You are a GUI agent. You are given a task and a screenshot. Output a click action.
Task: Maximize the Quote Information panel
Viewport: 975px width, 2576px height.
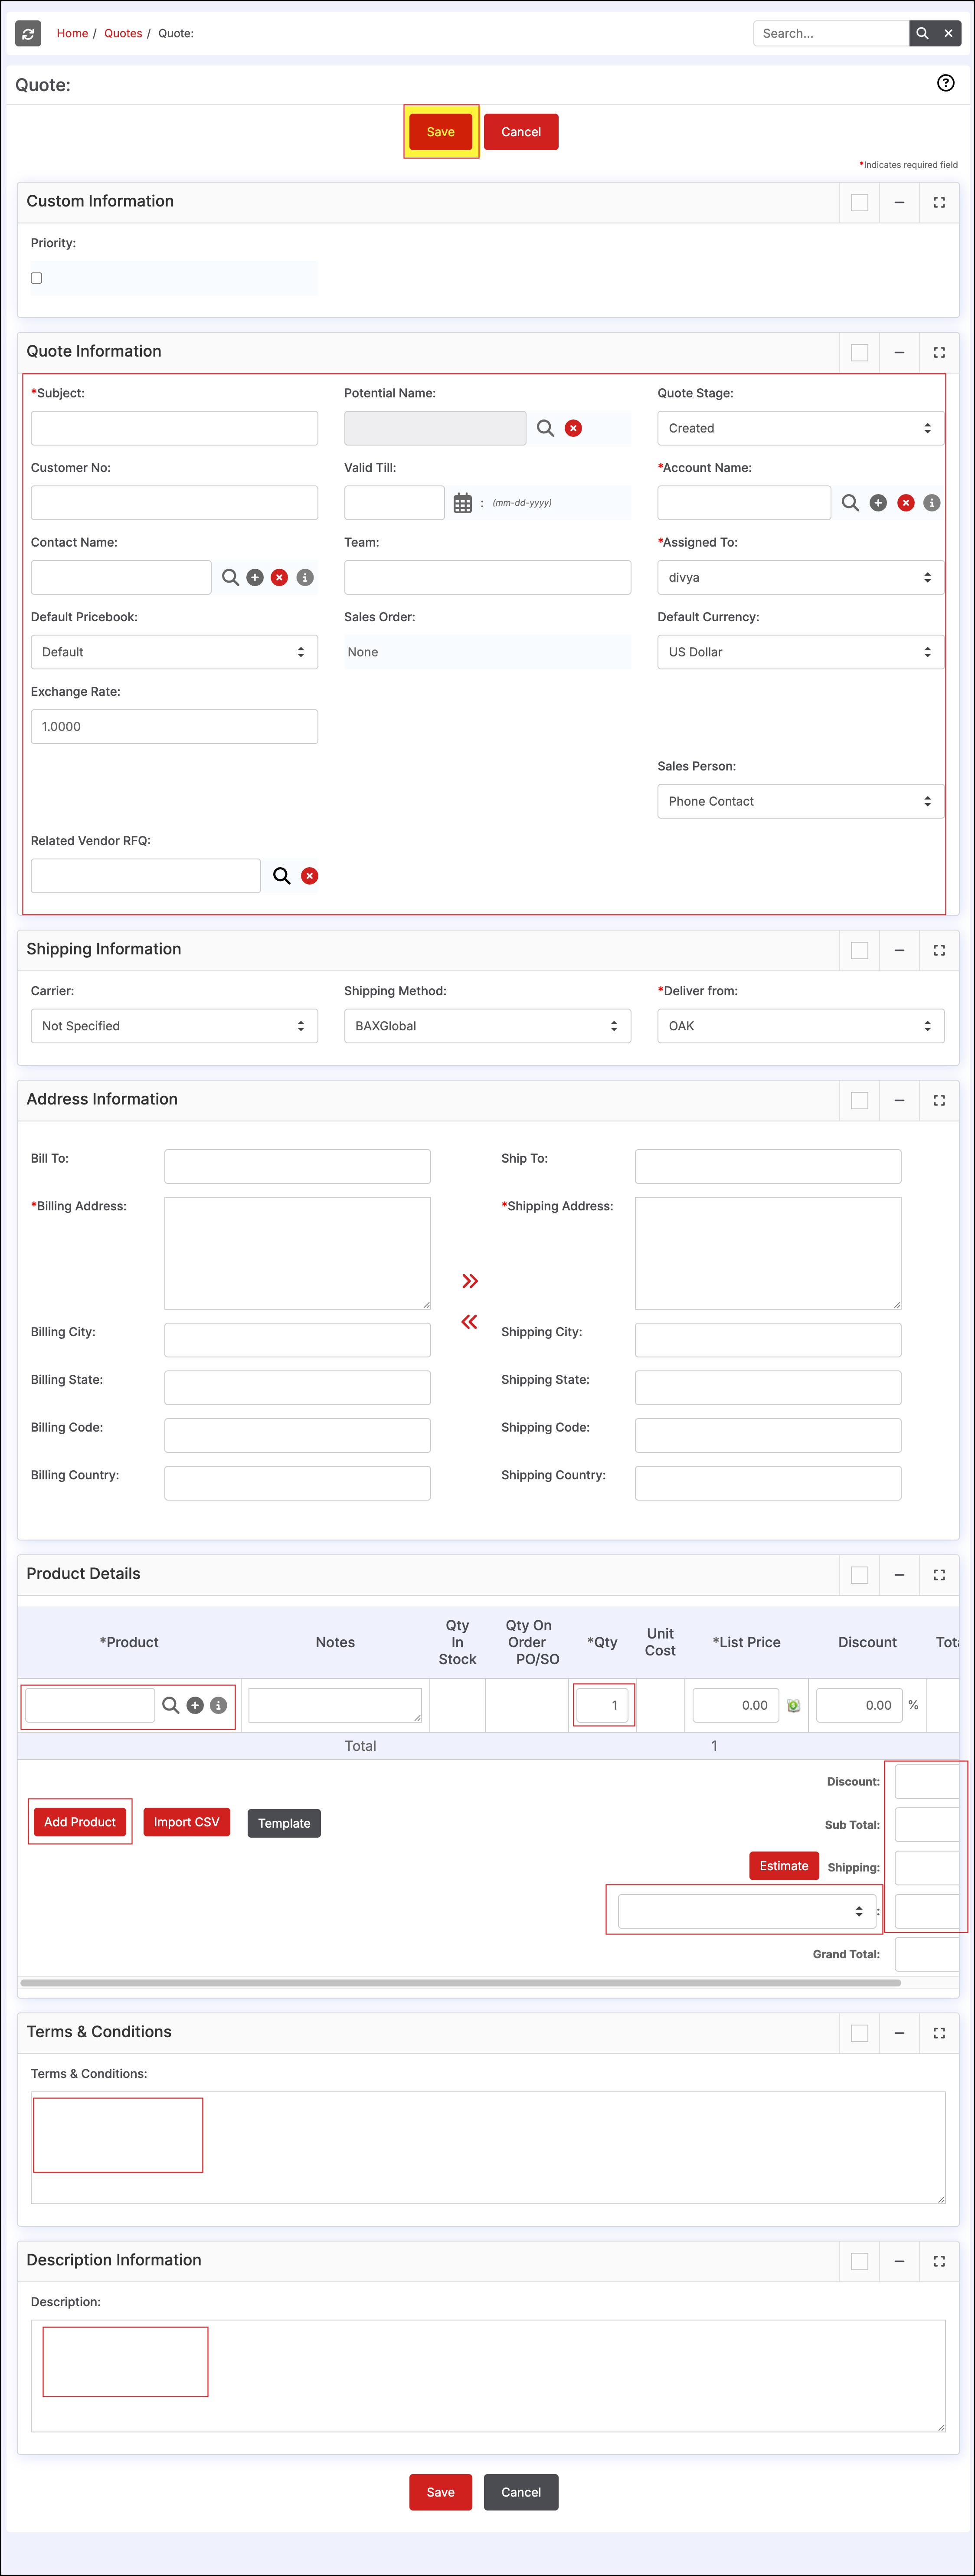pos(939,352)
